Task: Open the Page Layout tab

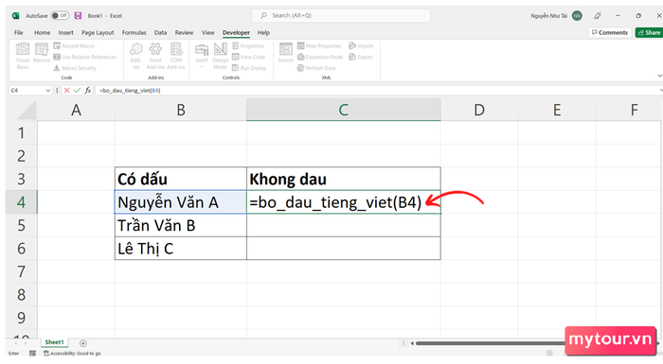Action: point(98,32)
